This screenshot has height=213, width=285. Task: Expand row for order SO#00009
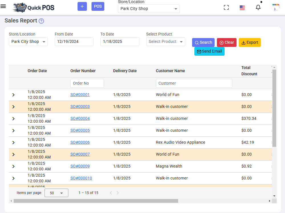13,166
